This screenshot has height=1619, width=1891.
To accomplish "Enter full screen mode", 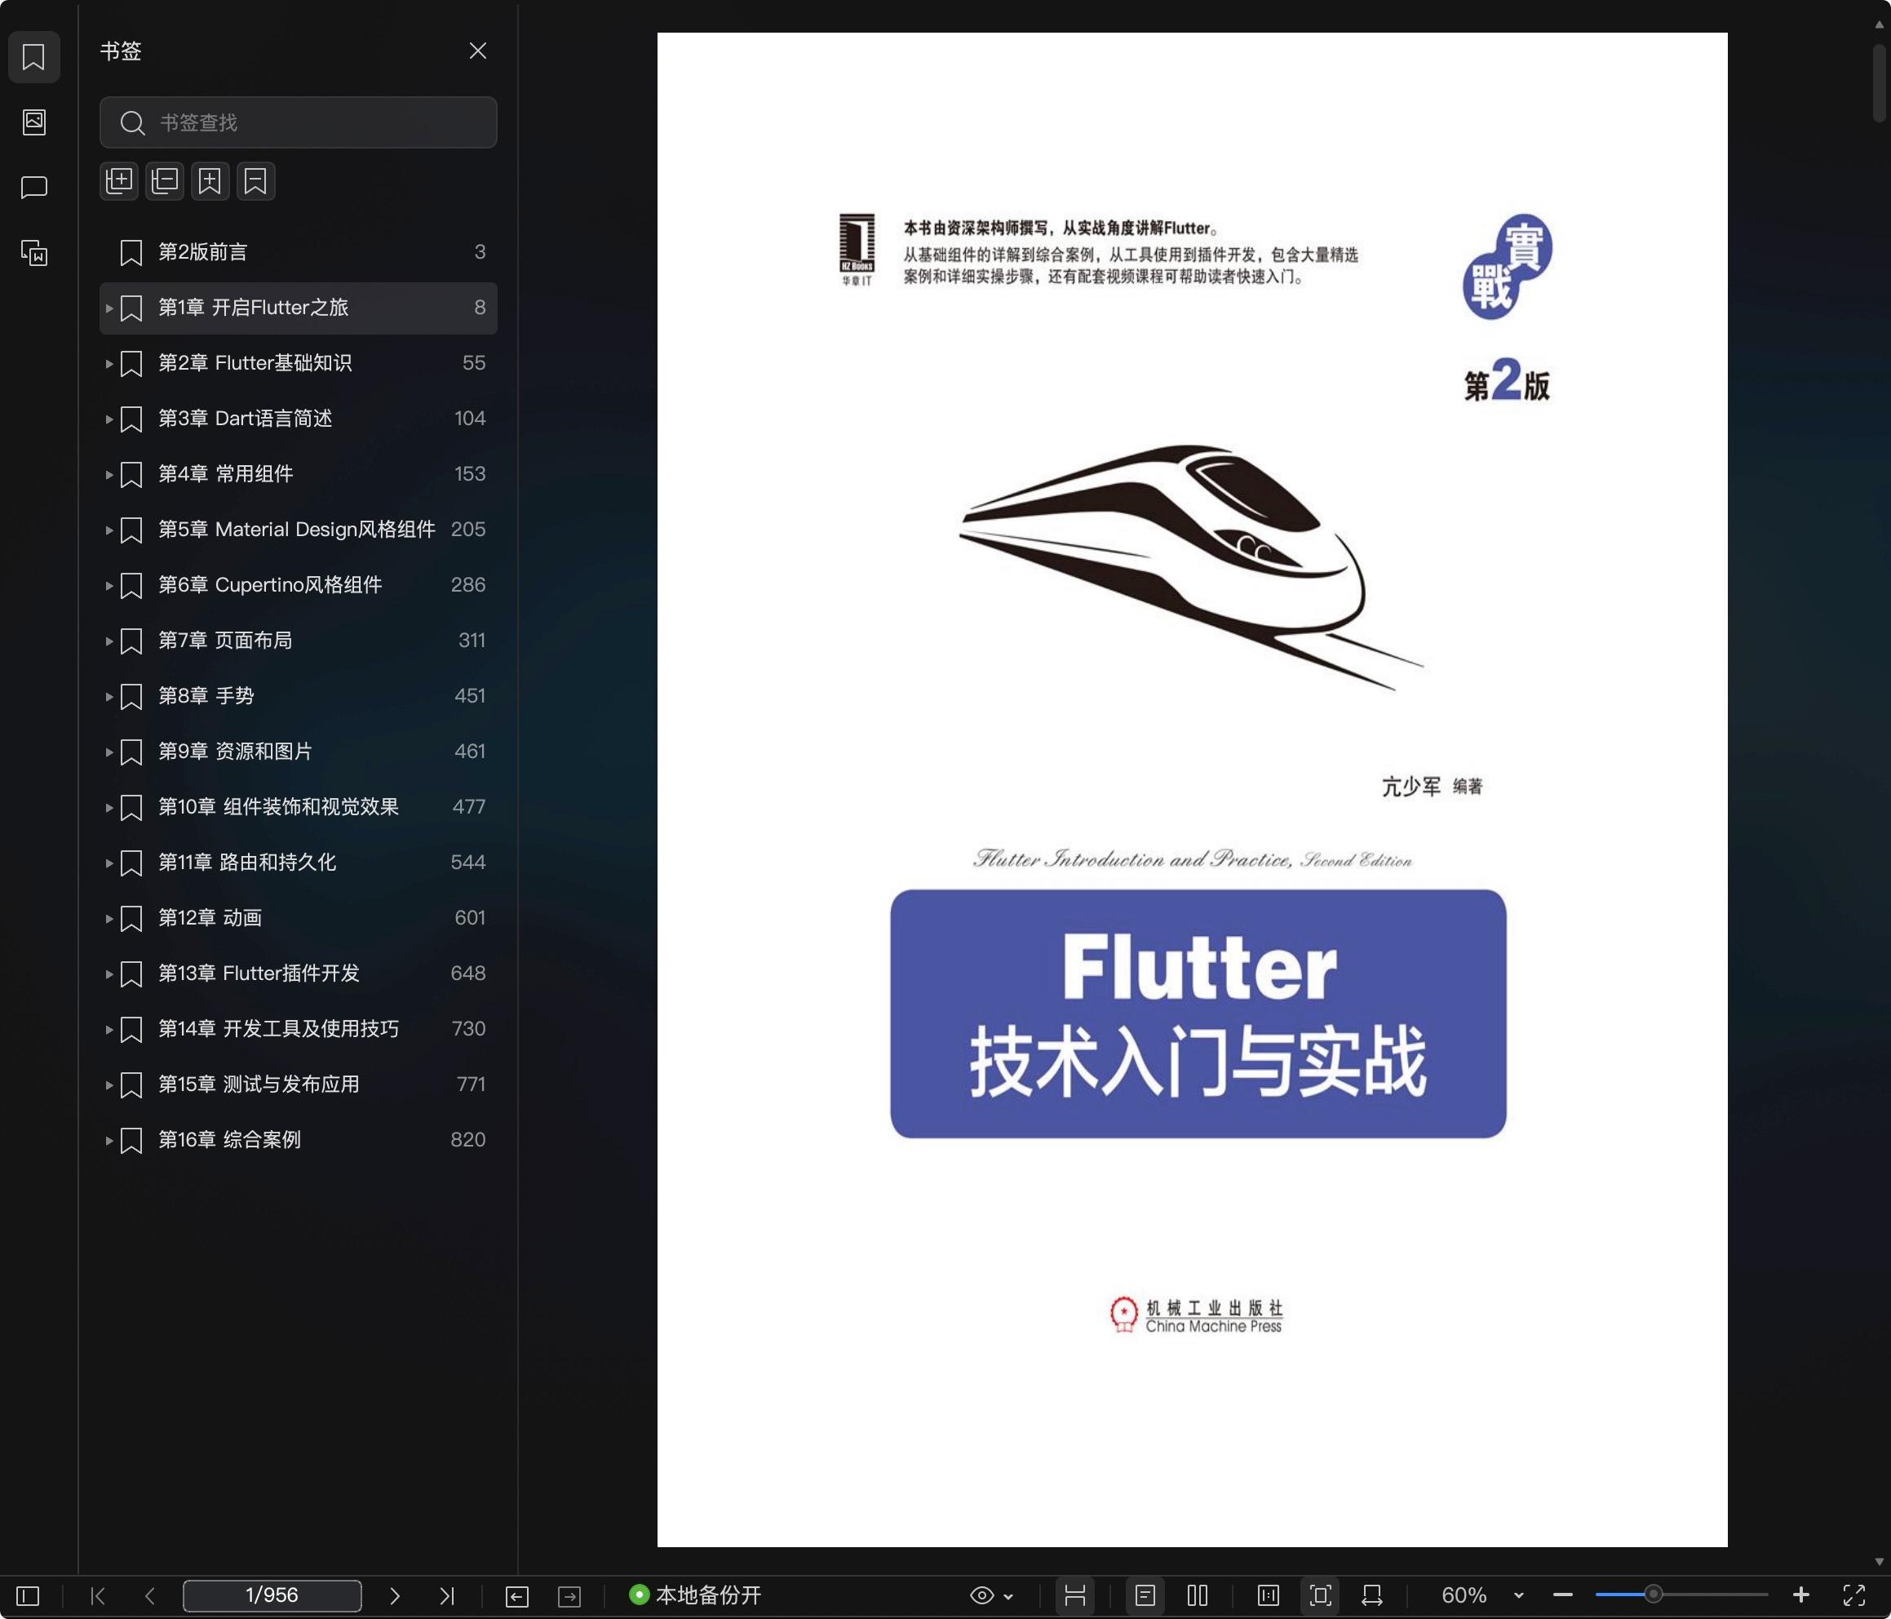I will coord(1853,1595).
